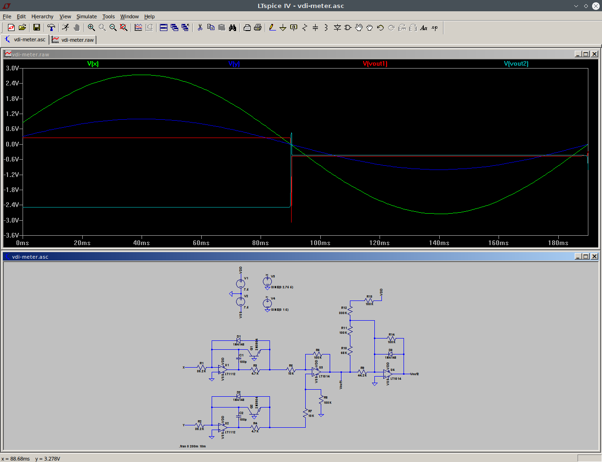
Task: Click the Zoom to Fit icon
Action: tap(124, 28)
